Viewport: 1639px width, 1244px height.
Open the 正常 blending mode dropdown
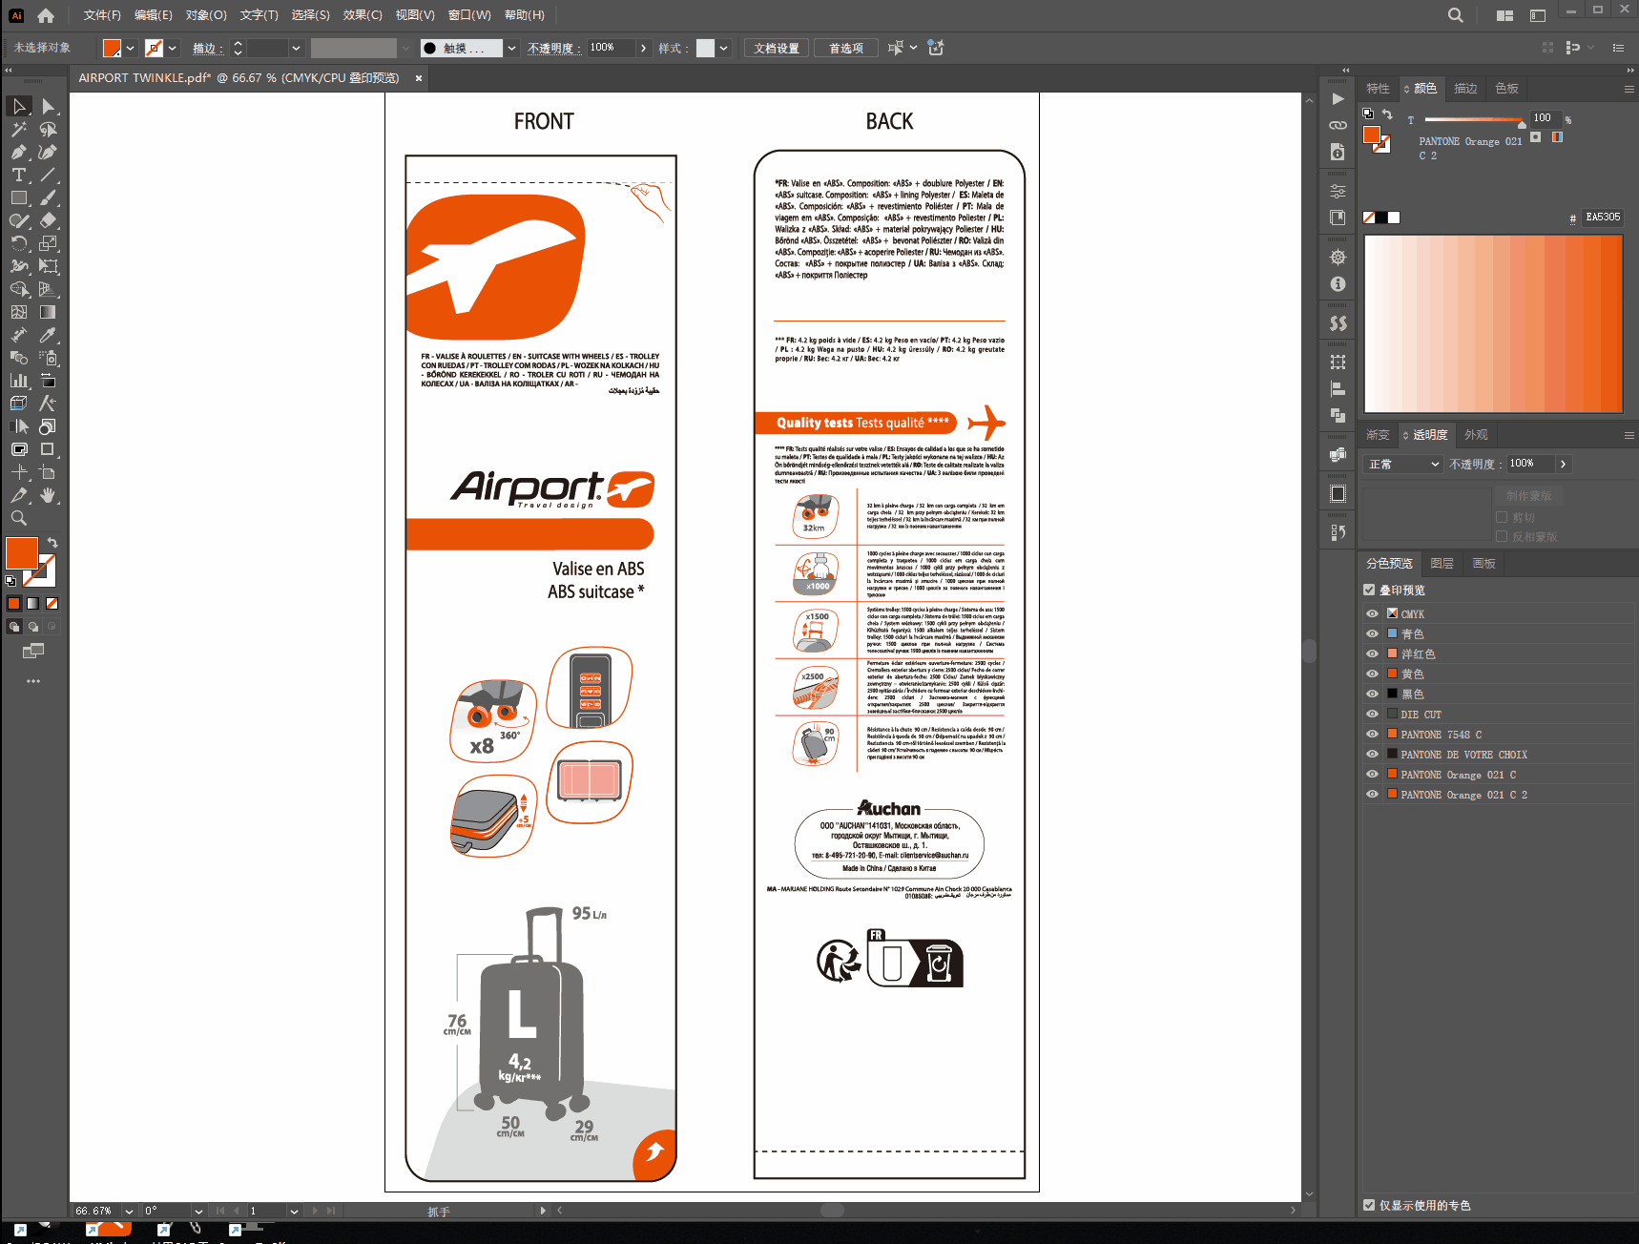[1401, 464]
